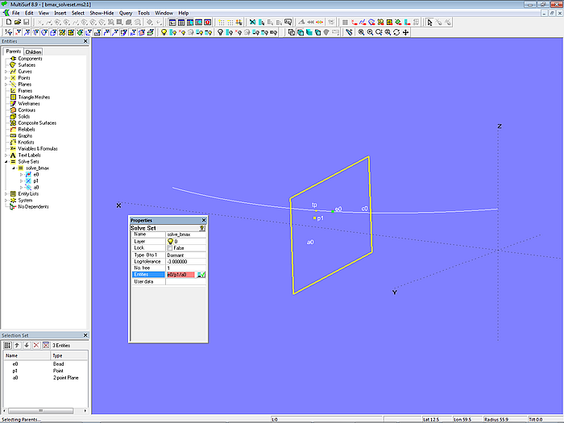The width and height of the screenshot is (564, 423).
Task: Click the Name field value solve_bmax
Action: [178, 234]
